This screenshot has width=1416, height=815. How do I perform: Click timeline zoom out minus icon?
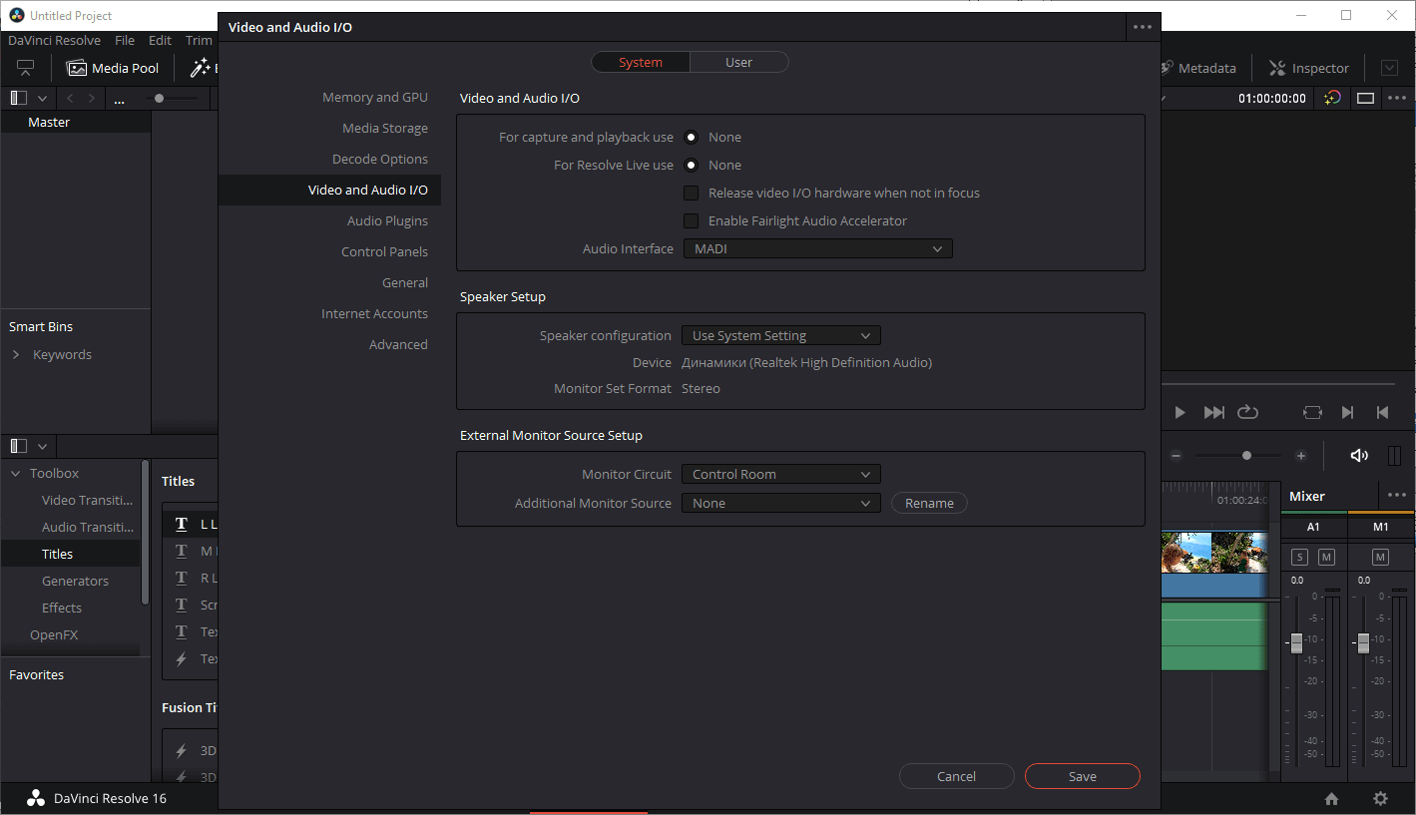1176,456
